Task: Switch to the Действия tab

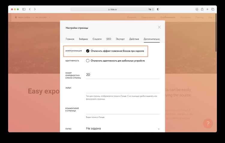Action: click(x=134, y=39)
